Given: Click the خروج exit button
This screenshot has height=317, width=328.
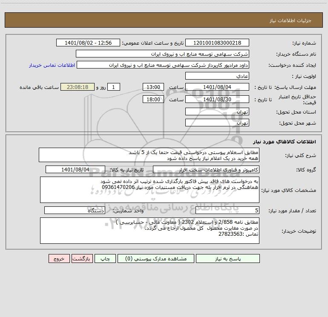Looking at the screenshot, I should coord(59,258).
